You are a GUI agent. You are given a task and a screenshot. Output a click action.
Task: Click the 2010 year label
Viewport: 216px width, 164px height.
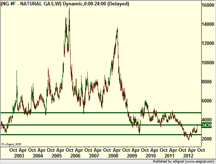pos(151,156)
